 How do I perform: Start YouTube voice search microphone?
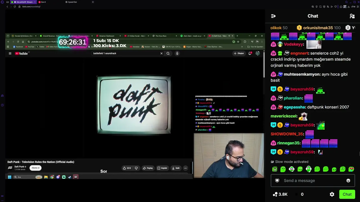coord(177,53)
